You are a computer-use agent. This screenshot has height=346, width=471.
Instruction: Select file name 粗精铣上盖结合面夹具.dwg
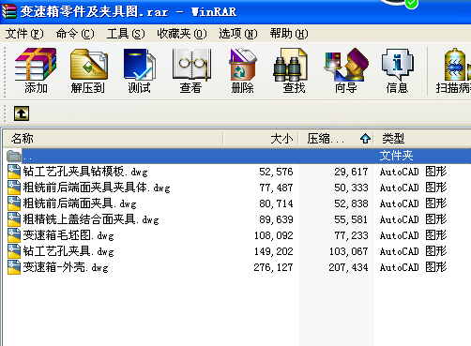coord(91,219)
